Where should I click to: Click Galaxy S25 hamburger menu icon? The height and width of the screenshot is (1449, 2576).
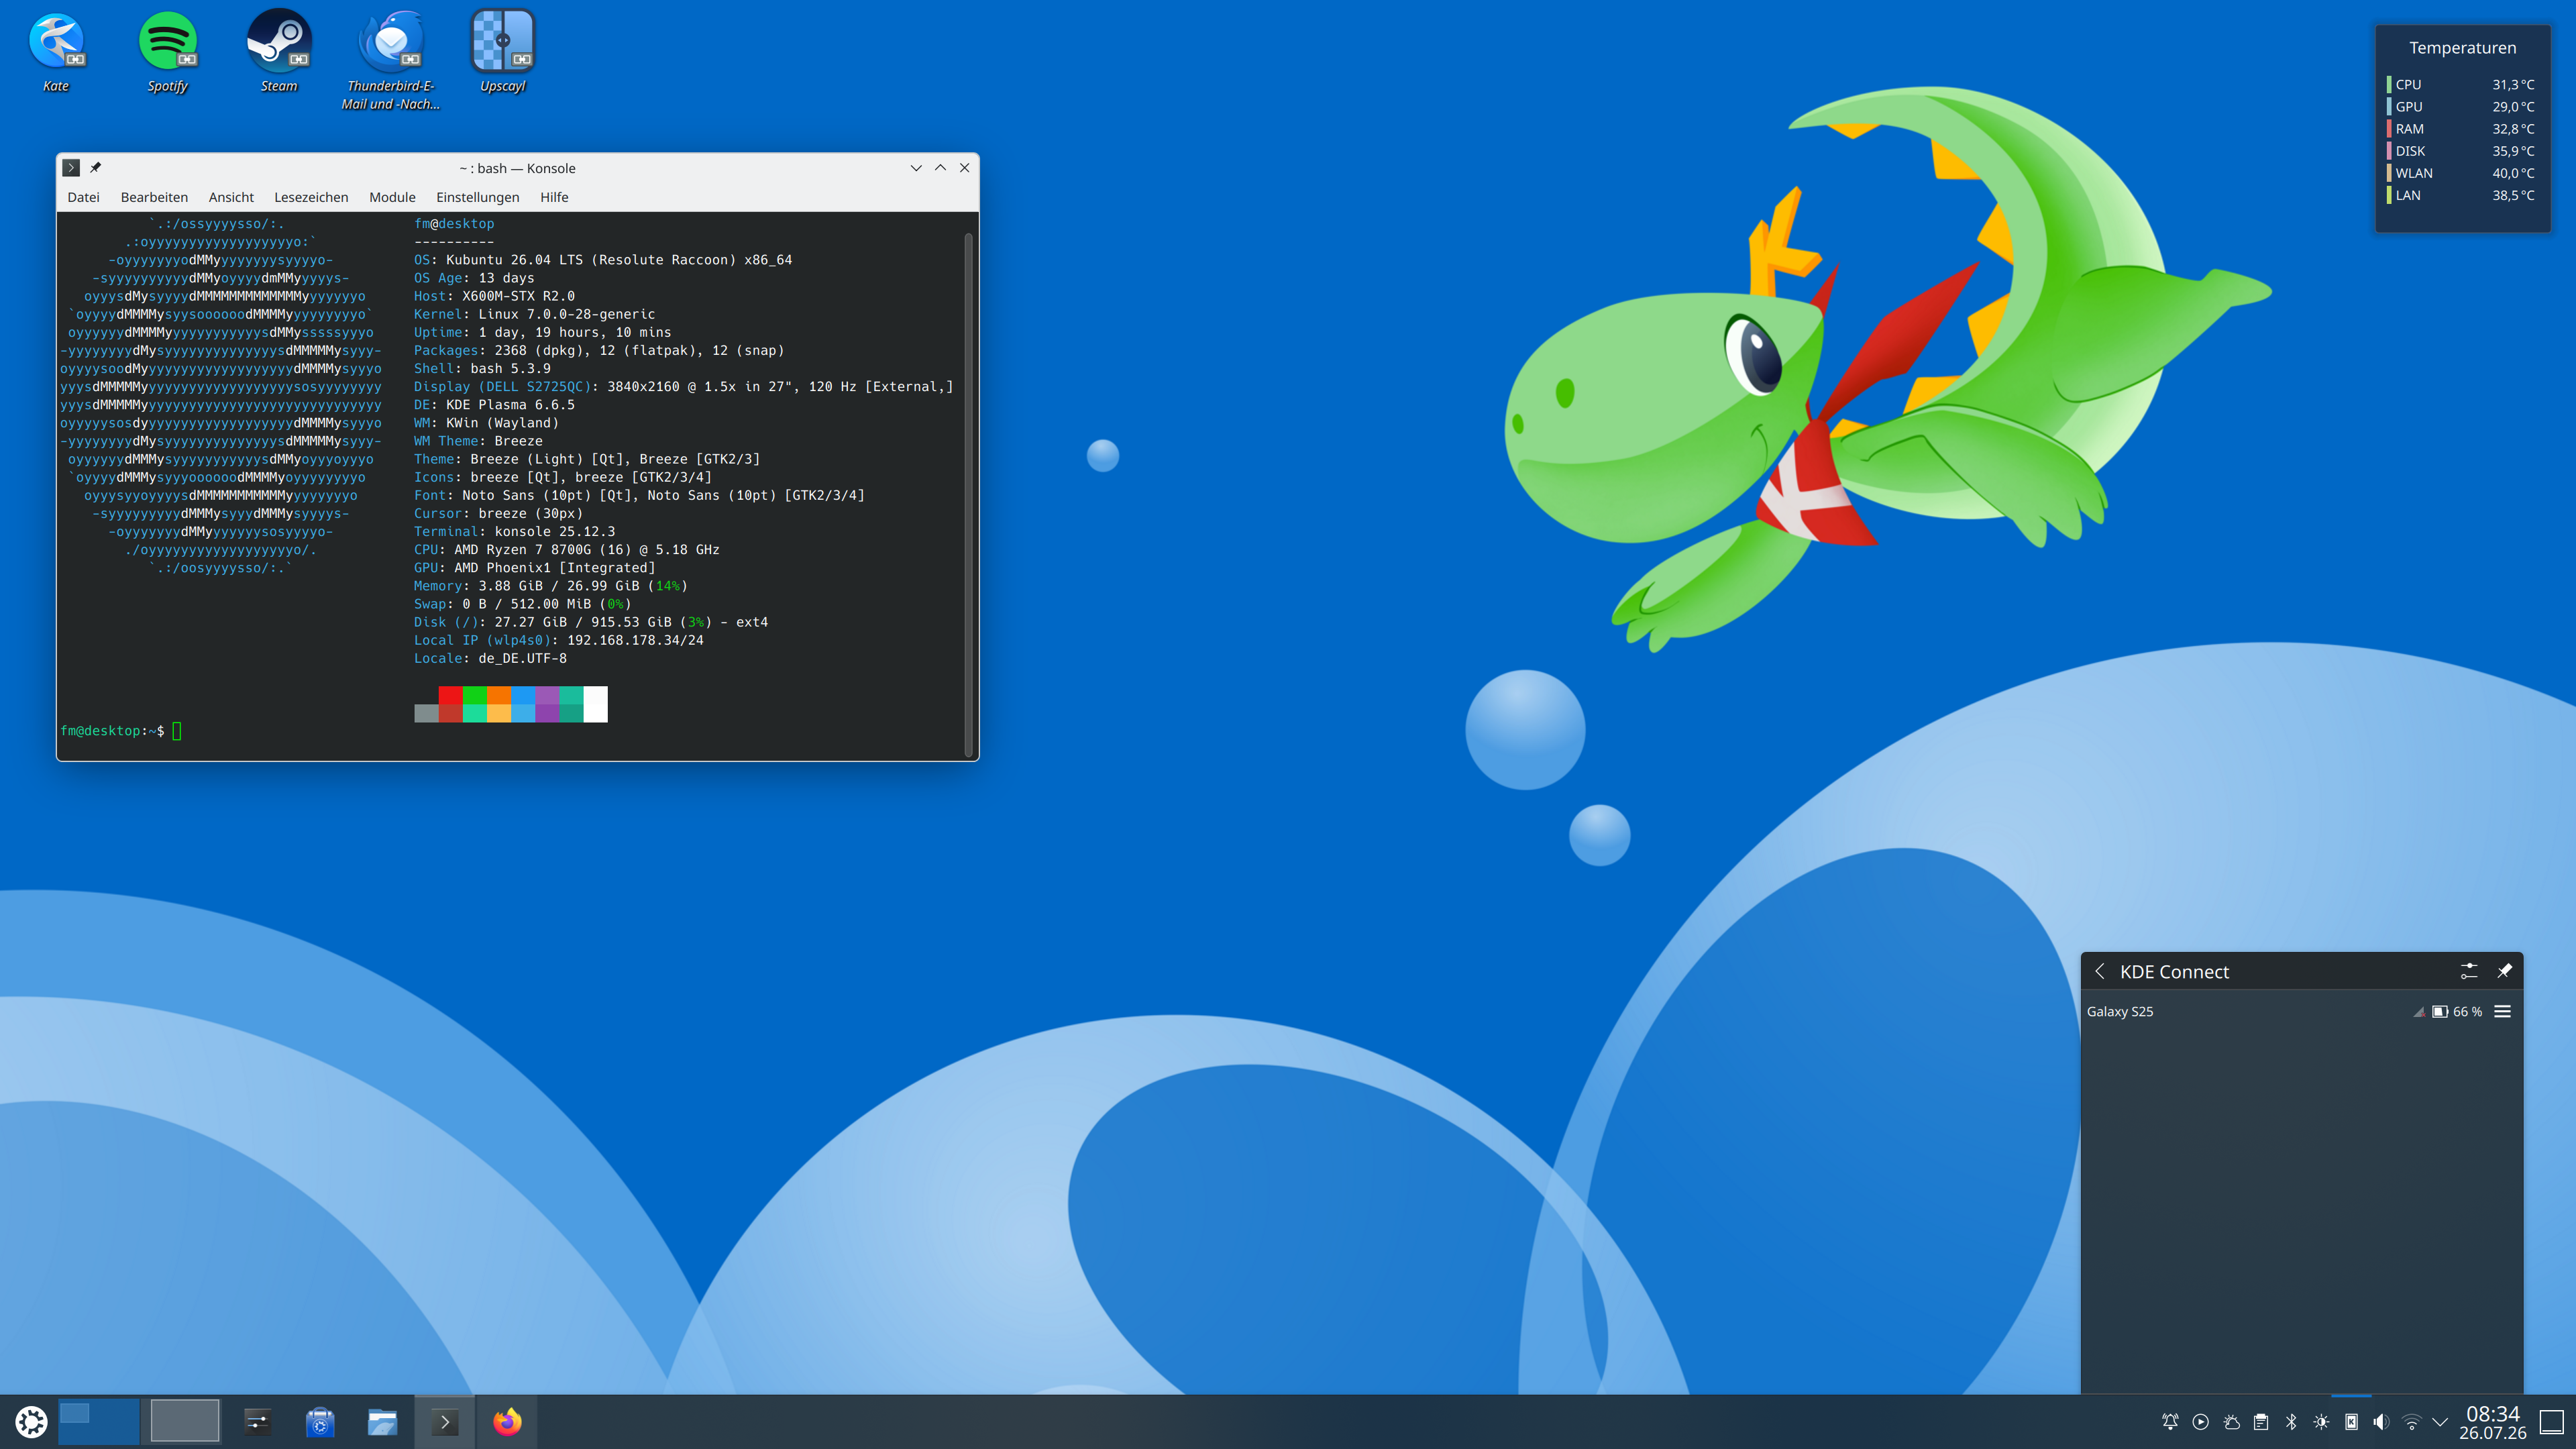click(2503, 1011)
